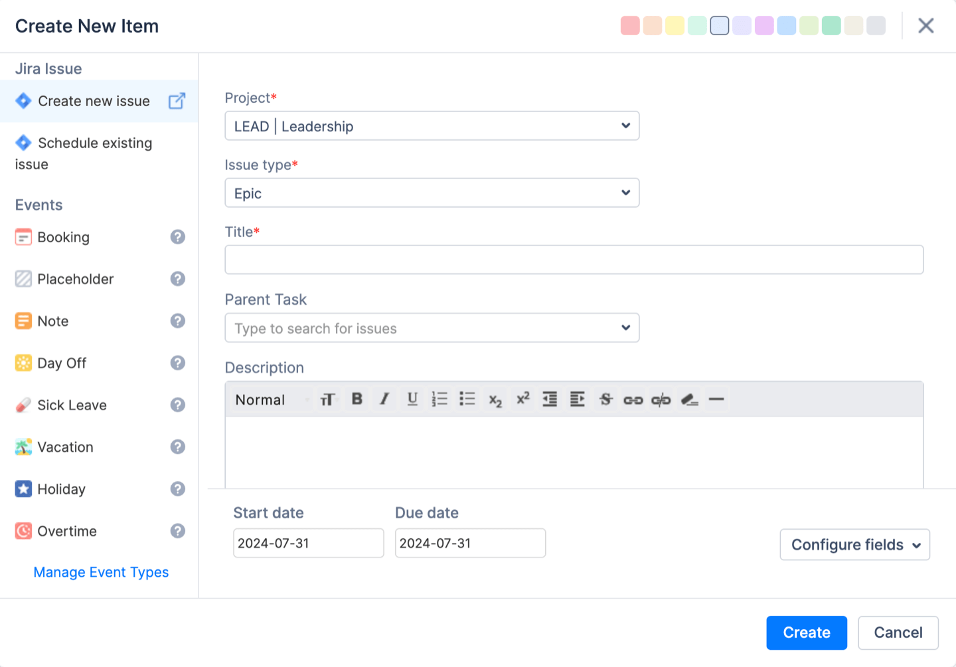The width and height of the screenshot is (956, 667).
Task: Apply superscript formatting
Action: pyautogui.click(x=523, y=398)
